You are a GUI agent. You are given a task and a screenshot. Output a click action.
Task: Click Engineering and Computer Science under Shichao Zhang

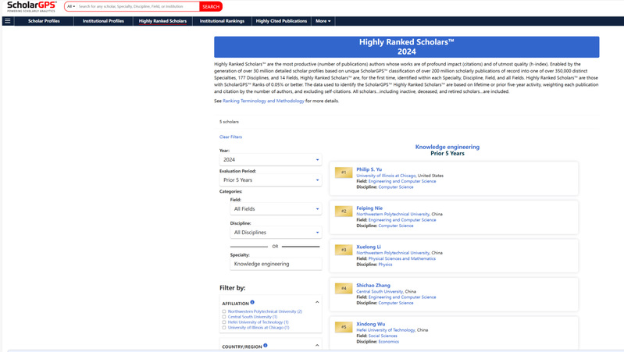tap(402, 297)
